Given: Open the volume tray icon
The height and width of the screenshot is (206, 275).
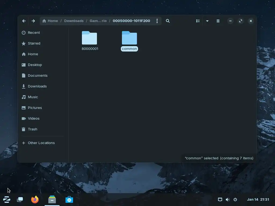Looking at the screenshot, I should pos(228,200).
